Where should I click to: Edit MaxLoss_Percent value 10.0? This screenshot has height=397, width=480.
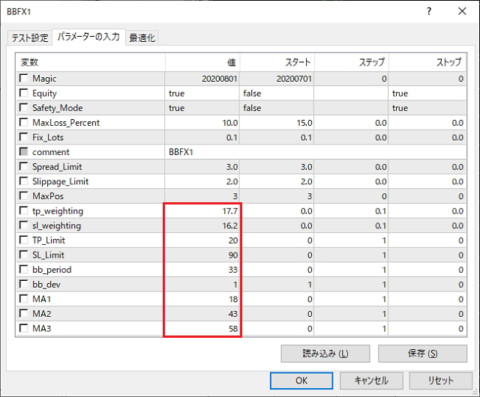tap(202, 123)
